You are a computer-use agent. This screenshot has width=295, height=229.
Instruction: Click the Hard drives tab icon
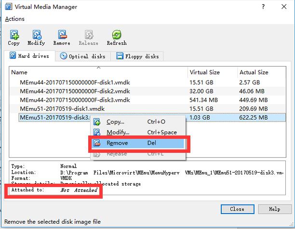tap(13, 56)
